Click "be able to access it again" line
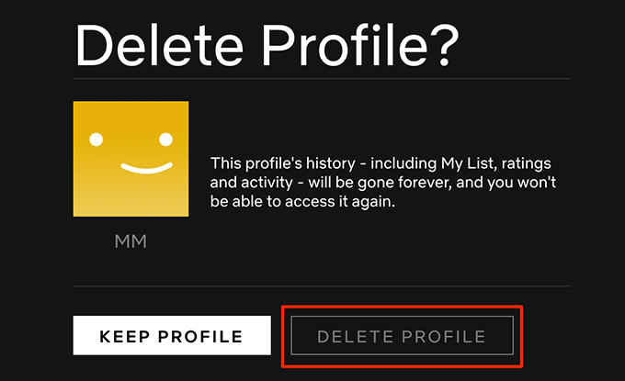Viewport: 625px width, 381px height. [302, 201]
